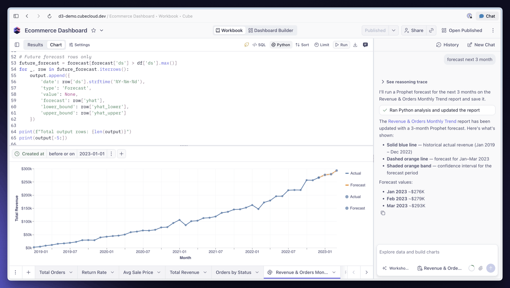
Task: Toggle Actual line series in legend
Action: tap(353, 173)
